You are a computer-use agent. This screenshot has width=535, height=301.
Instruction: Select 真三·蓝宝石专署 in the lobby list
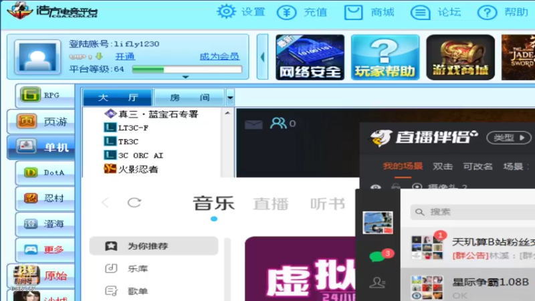(151, 114)
